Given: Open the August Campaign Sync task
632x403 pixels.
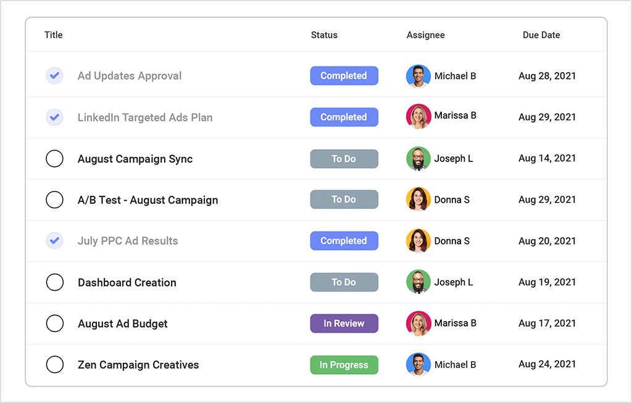Looking at the screenshot, I should pos(135,158).
